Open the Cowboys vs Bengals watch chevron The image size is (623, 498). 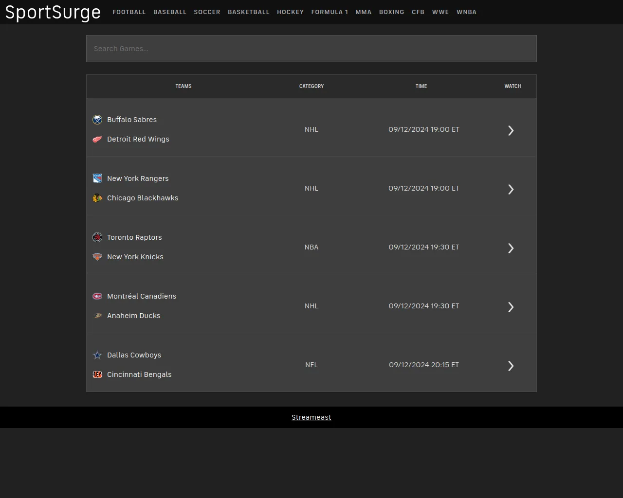tap(511, 366)
